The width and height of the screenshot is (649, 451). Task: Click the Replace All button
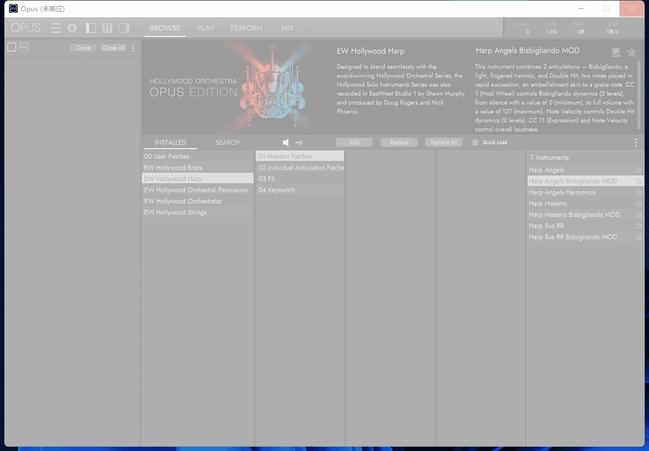443,143
